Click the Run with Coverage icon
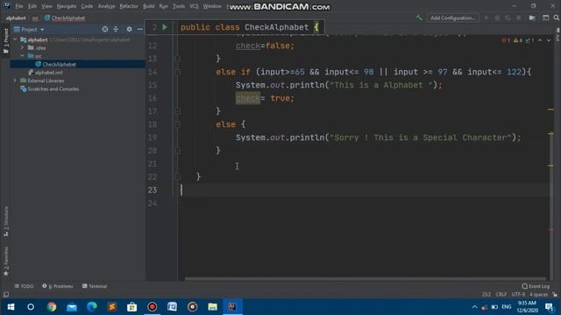This screenshot has height=315, width=561. [x=508, y=17]
